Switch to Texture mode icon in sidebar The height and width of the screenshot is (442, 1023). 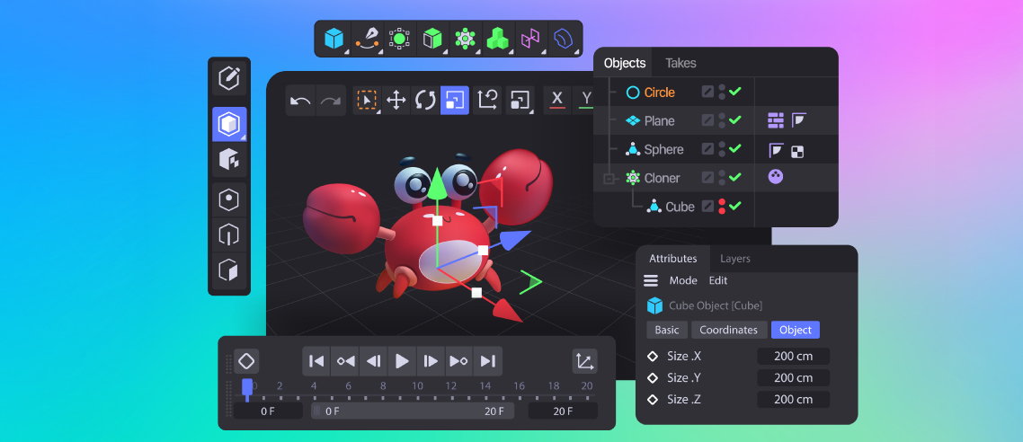pyautogui.click(x=229, y=159)
